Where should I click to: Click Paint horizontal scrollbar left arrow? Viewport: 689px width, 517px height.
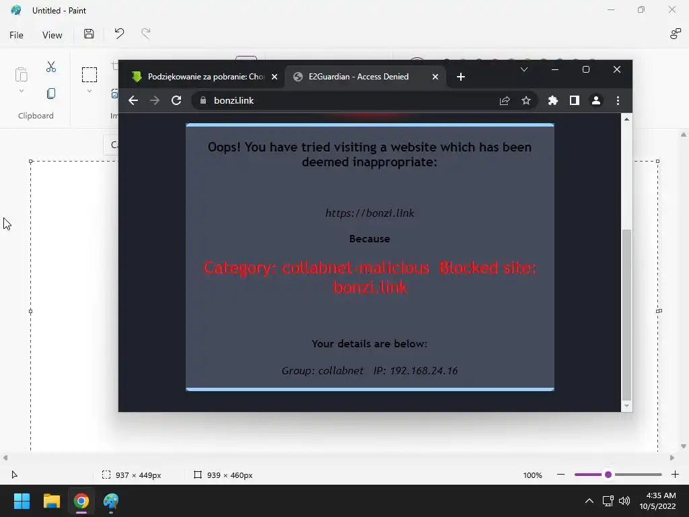pos(5,458)
